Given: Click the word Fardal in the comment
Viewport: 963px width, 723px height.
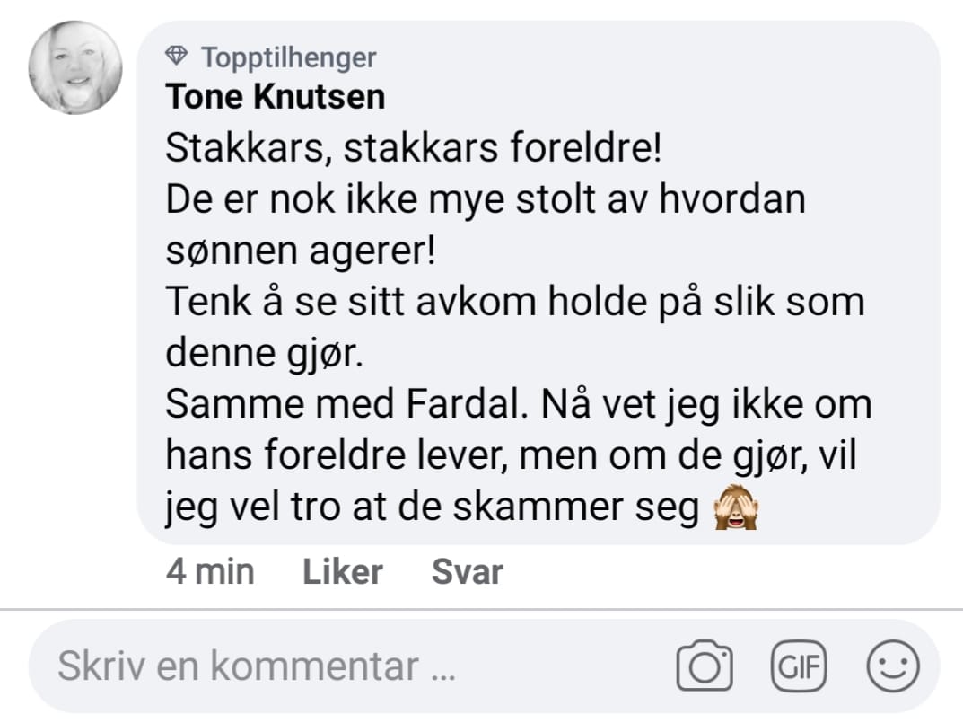Looking at the screenshot, I should pyautogui.click(x=468, y=404).
